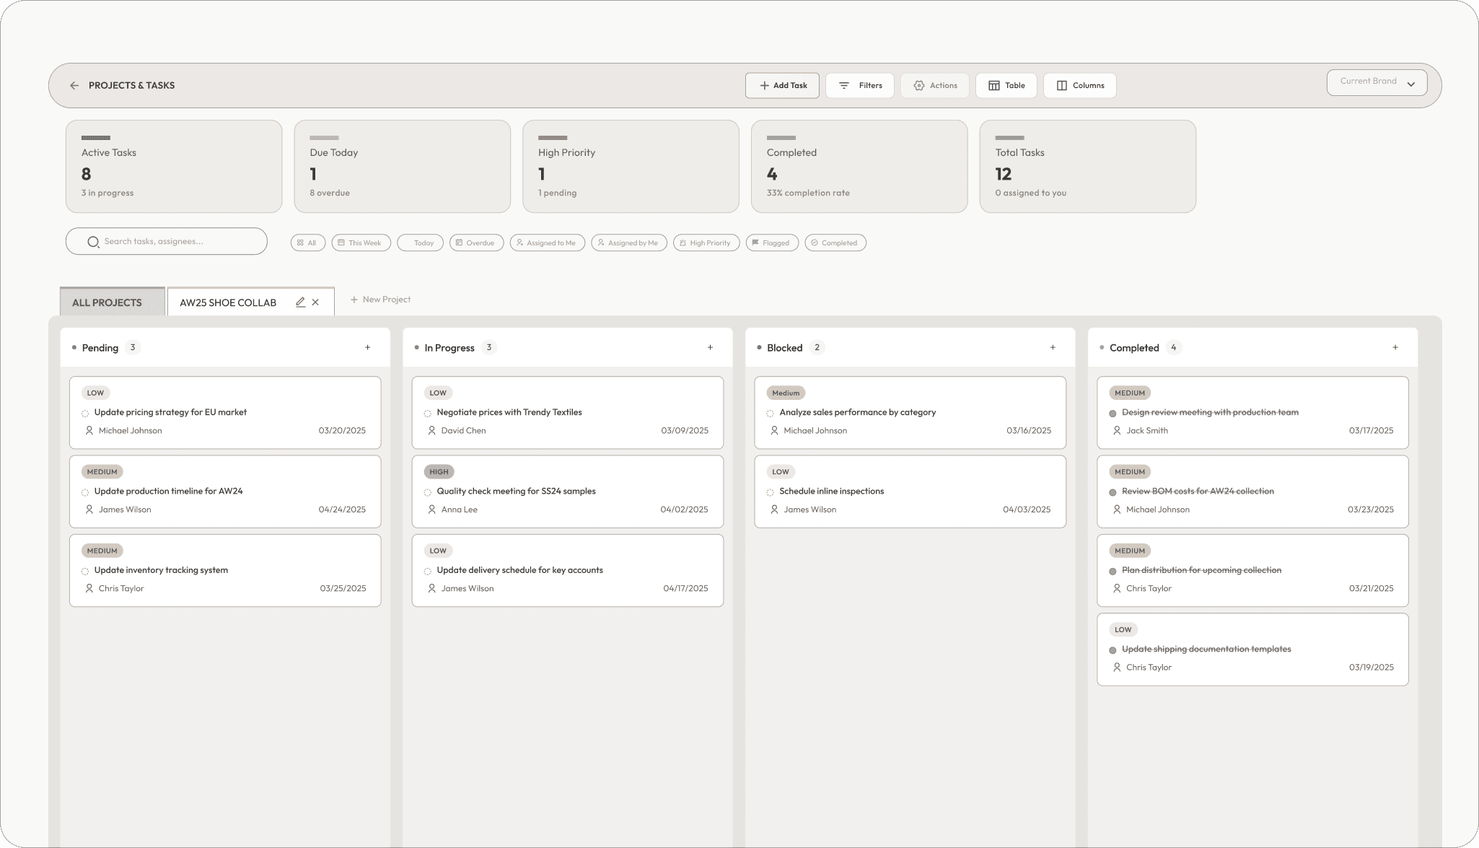Open the Columns layout option
This screenshot has height=848, width=1479.
click(1079, 85)
